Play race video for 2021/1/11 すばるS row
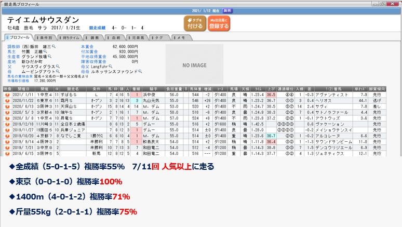Viewport: 402px width, 227px height. [x=7, y=95]
